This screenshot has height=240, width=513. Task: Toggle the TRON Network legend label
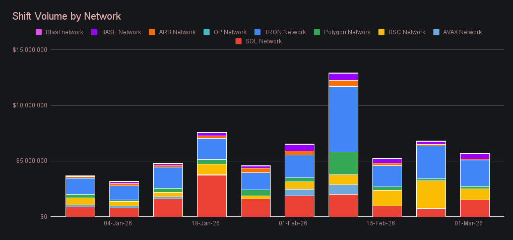tap(284, 32)
